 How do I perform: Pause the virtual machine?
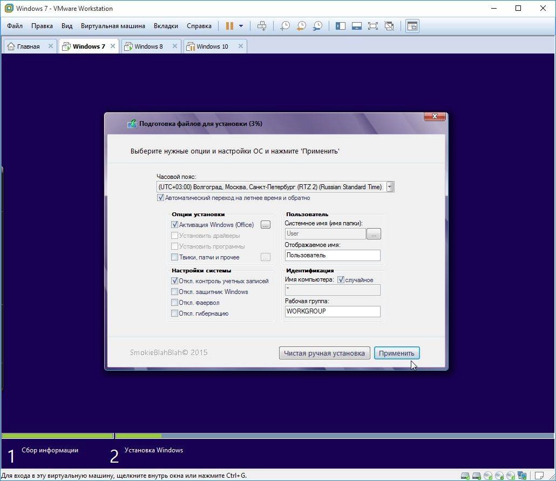pyautogui.click(x=229, y=26)
